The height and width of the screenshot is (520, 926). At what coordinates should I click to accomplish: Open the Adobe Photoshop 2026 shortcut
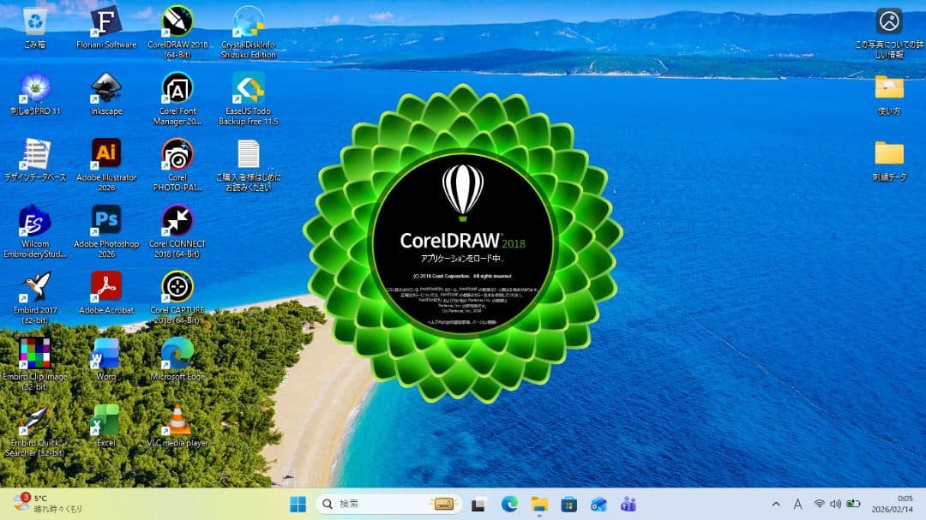[106, 220]
